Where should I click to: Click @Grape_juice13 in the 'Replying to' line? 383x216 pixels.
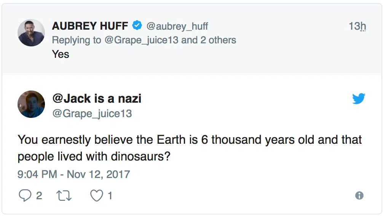141,40
